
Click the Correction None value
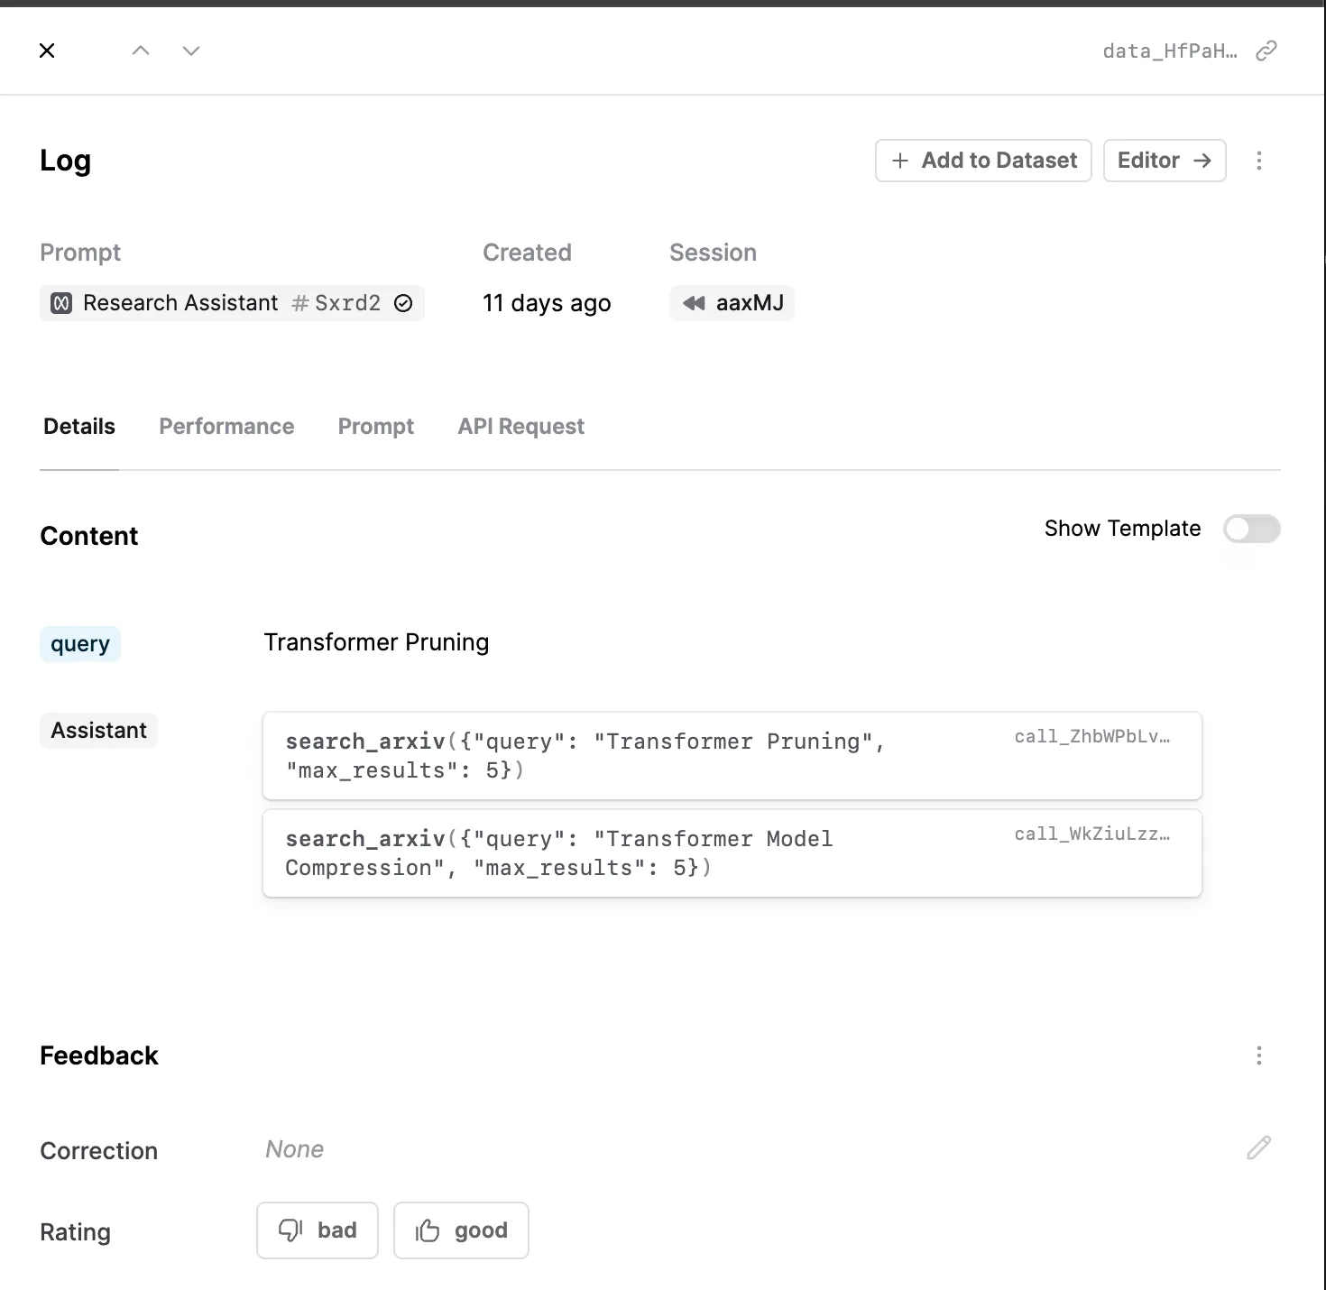point(295,1149)
